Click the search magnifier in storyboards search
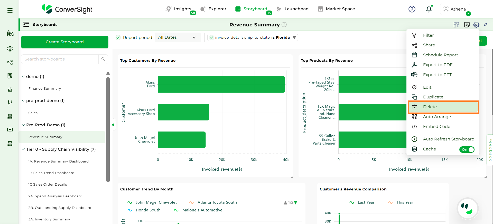The image size is (493, 224). pos(103,59)
